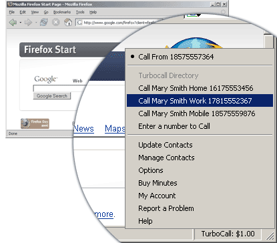
Task: Close the Firefox window
Action: [224, 4]
